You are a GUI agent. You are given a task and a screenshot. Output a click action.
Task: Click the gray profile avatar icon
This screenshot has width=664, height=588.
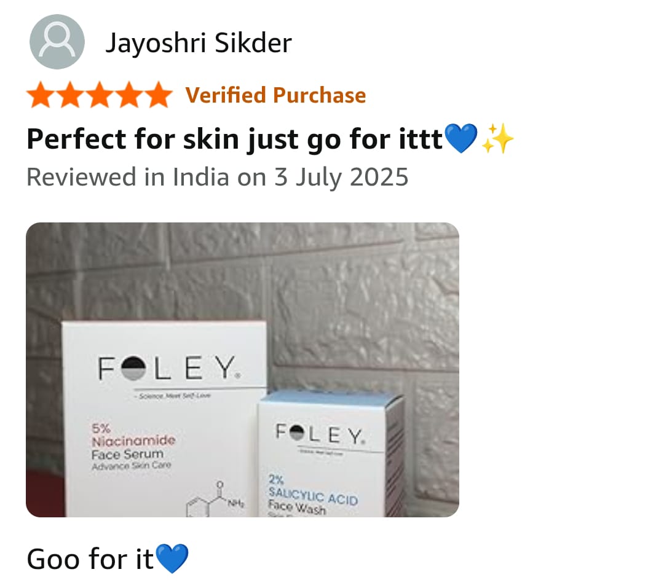57,42
